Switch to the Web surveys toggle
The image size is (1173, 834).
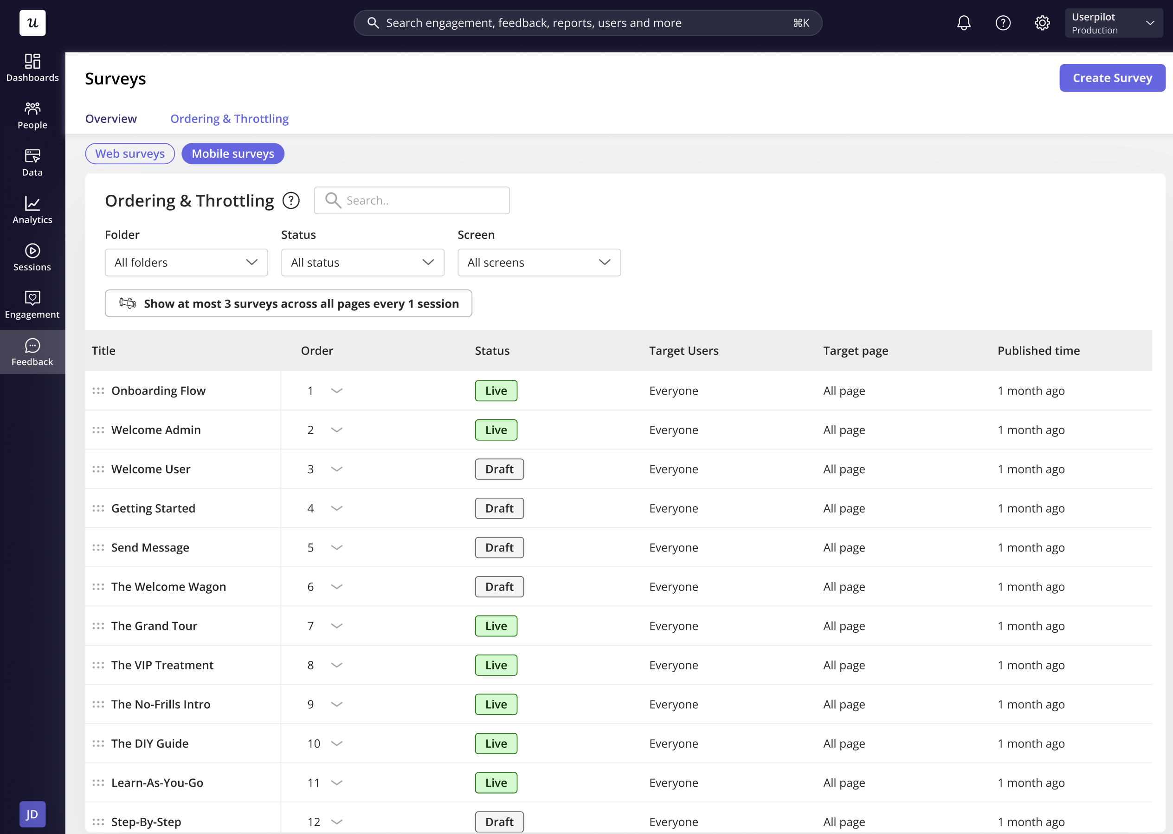coord(130,154)
